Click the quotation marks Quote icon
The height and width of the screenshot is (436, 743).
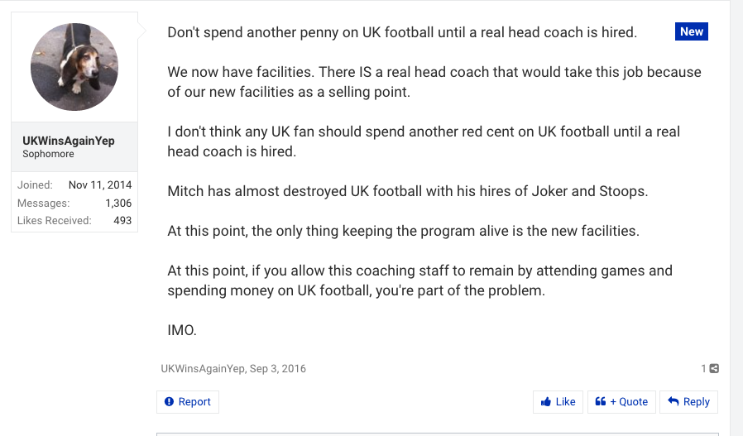pyautogui.click(x=601, y=402)
